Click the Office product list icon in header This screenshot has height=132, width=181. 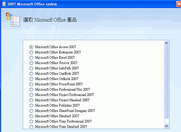13,19
